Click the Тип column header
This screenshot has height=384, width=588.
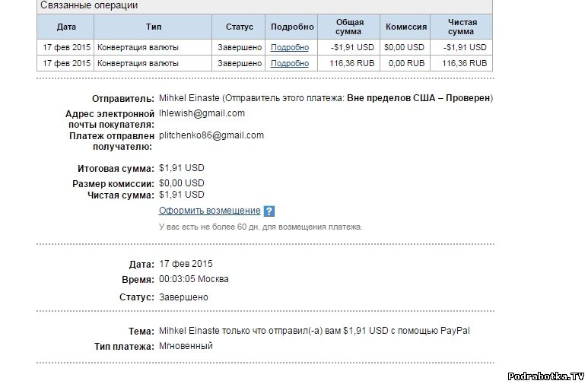154,27
